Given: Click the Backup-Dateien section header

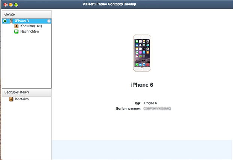Looking at the screenshot, I should pyautogui.click(x=27, y=92).
